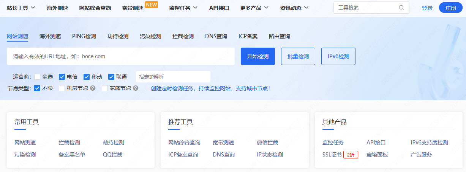Click help icon next to 机房节点
Image resolution: width=466 pixels, height=172 pixels.
[x=93, y=88]
